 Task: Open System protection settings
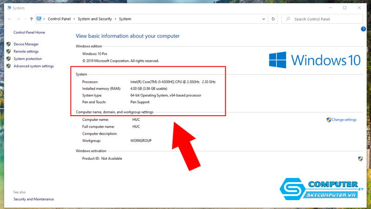point(27,59)
